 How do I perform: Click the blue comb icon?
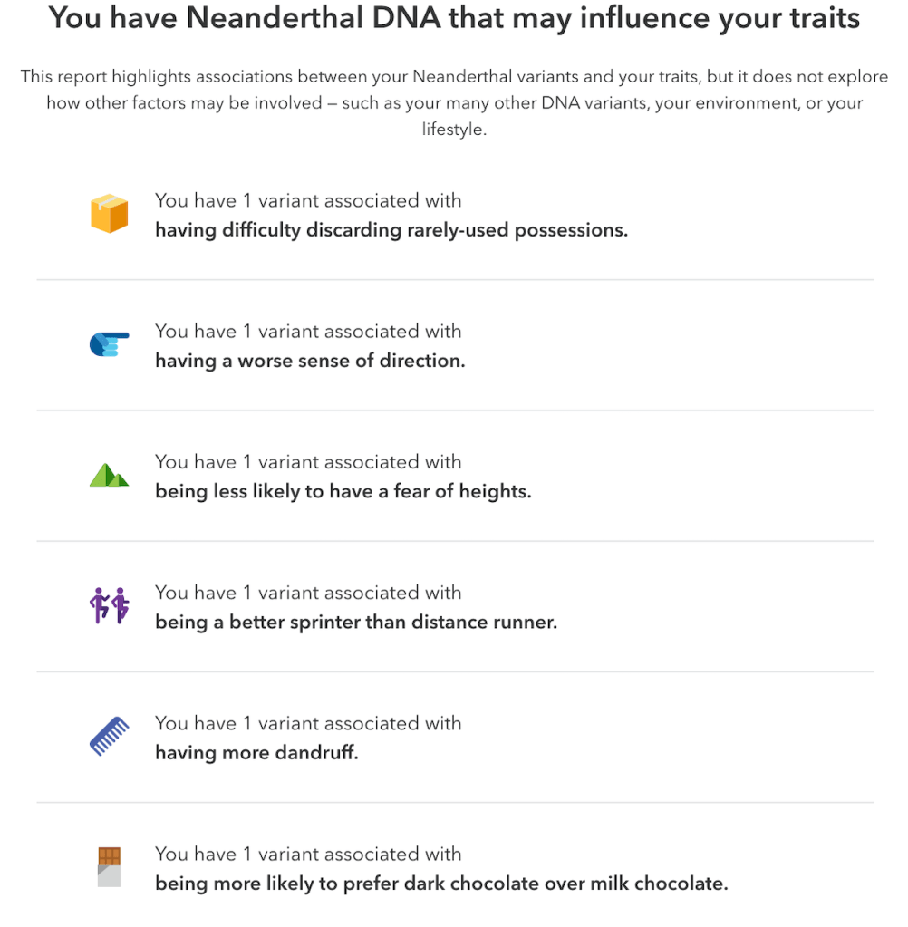pos(109,736)
